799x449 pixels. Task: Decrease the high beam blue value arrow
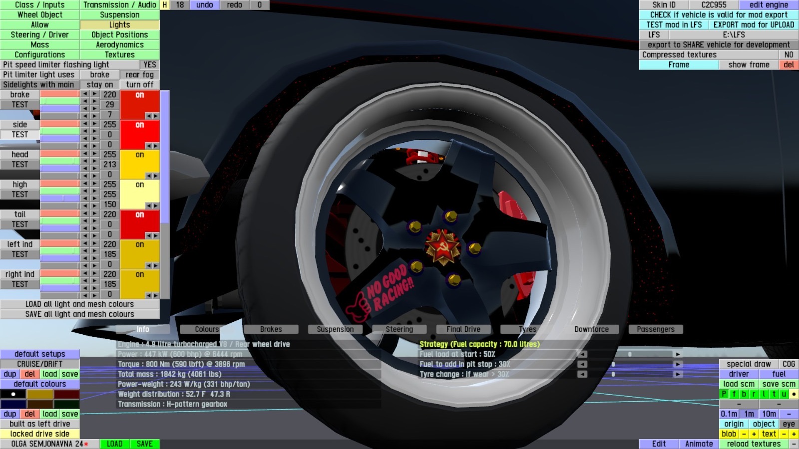(x=85, y=198)
